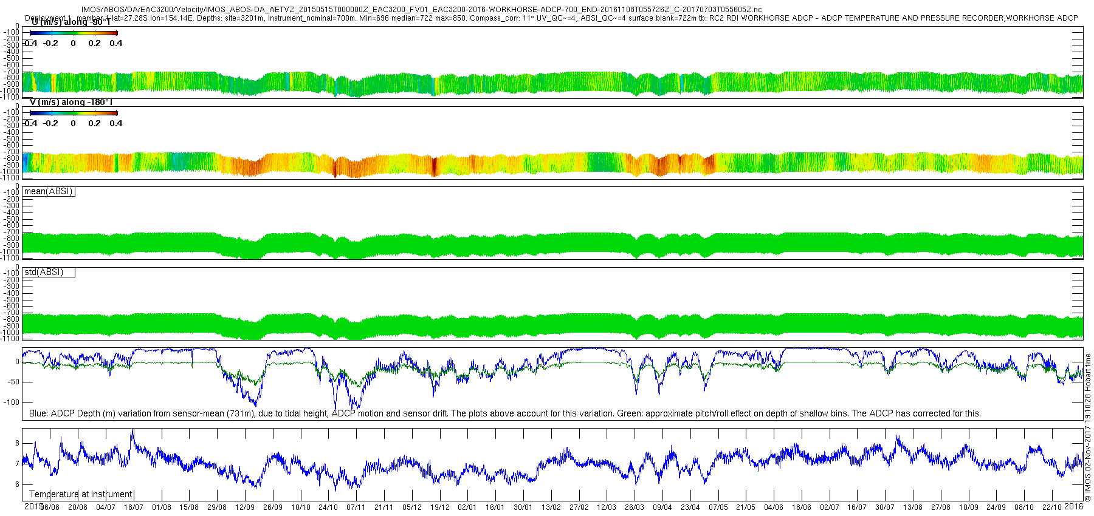Click the V velocity colorbar
The image size is (1094, 516).
pos(74,113)
